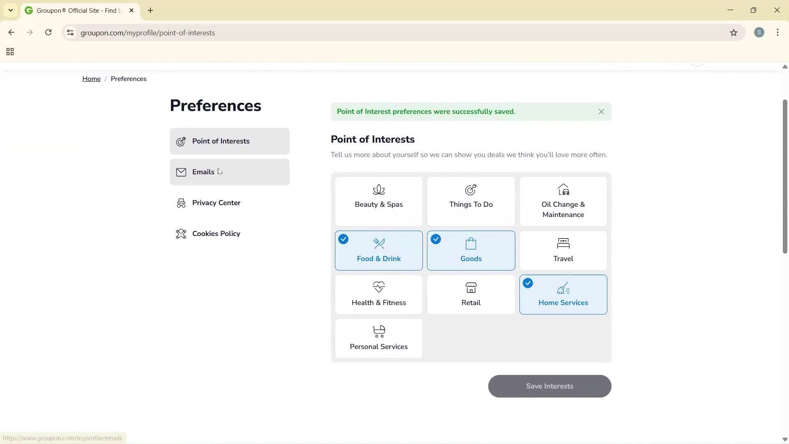
Task: Unselect the Home Services interest
Action: (x=563, y=294)
